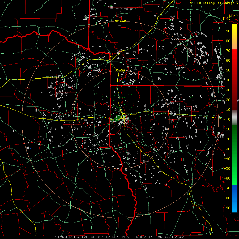239x239 pixels.
Task: Select the 40 value on the velocity scale
Action: 228,80
